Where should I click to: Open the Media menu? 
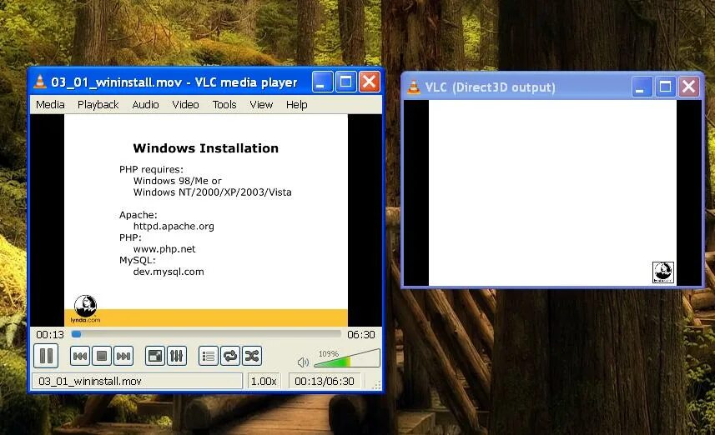tap(50, 105)
